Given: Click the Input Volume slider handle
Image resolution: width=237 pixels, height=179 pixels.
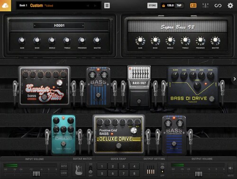Looking at the screenshot, I should click(36, 174).
